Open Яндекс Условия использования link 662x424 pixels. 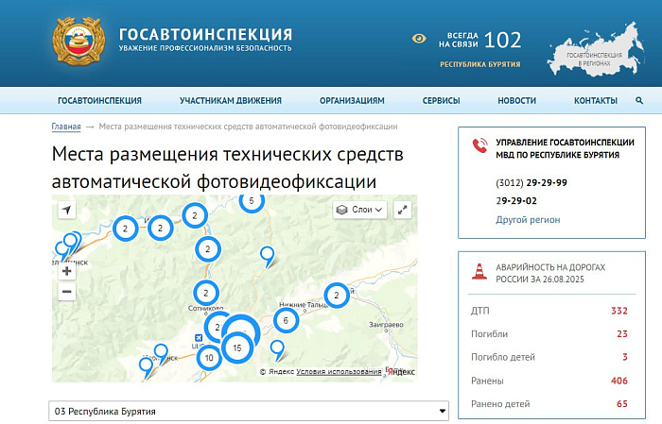(339, 372)
